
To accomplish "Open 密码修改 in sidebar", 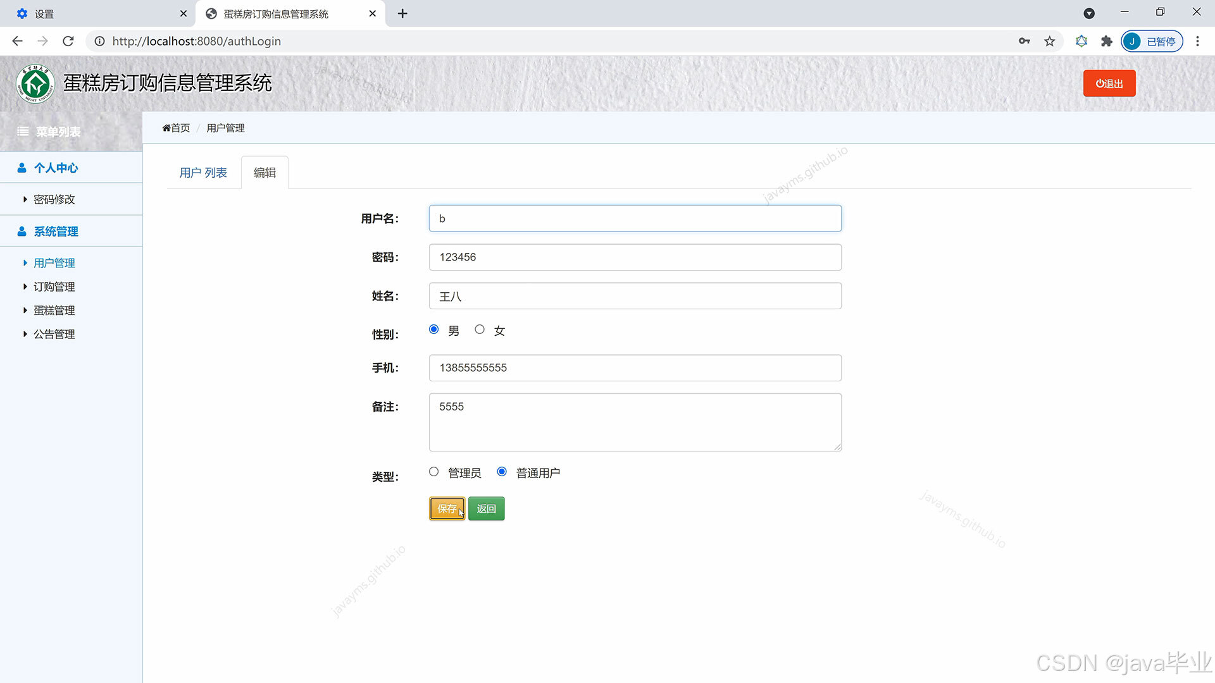I will pyautogui.click(x=54, y=199).
